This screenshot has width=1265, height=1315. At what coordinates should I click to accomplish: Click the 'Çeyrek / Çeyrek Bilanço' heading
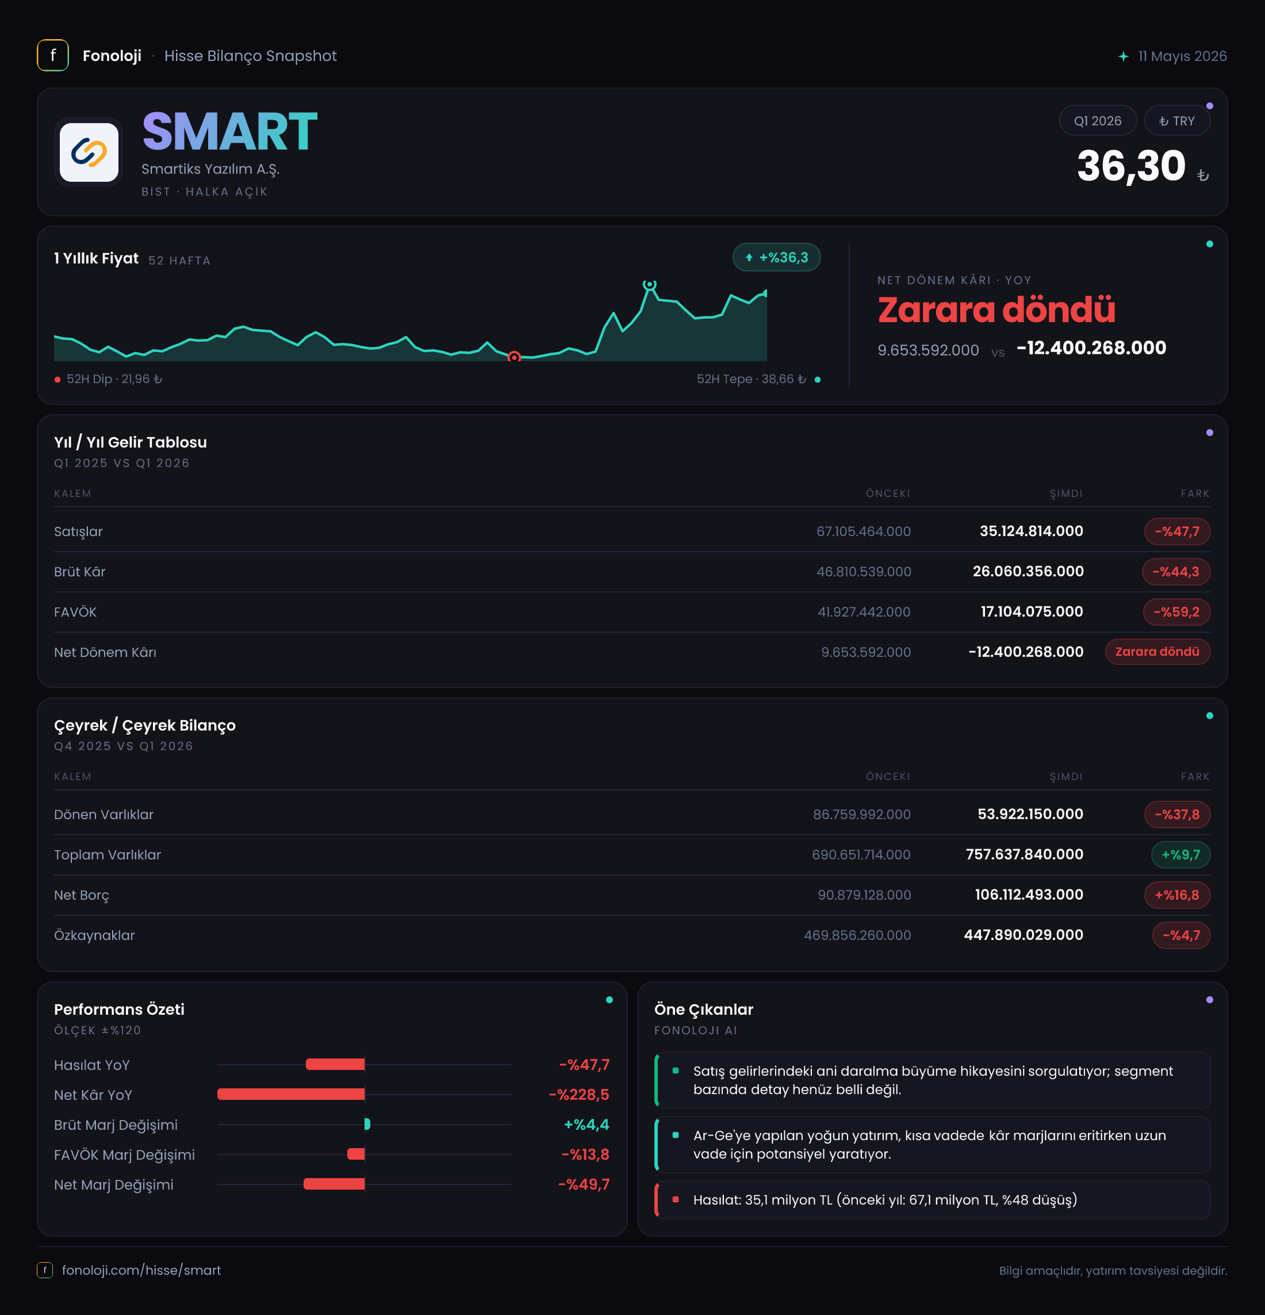[x=145, y=725]
